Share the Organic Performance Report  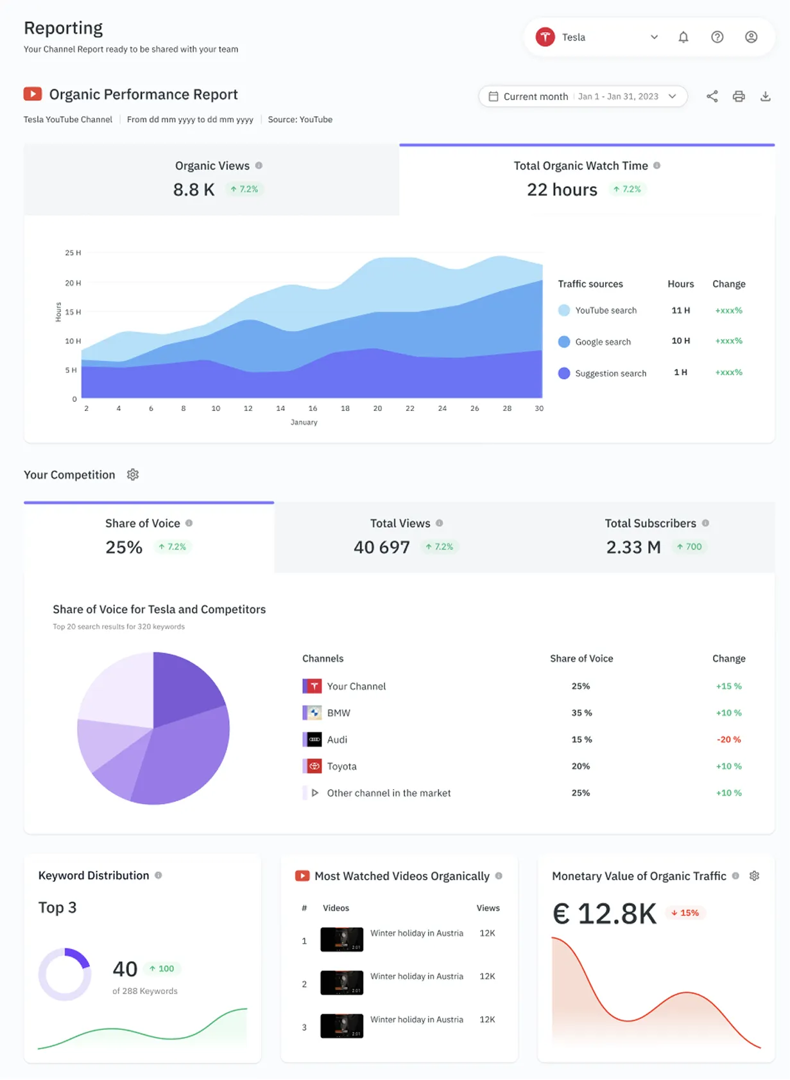point(712,96)
